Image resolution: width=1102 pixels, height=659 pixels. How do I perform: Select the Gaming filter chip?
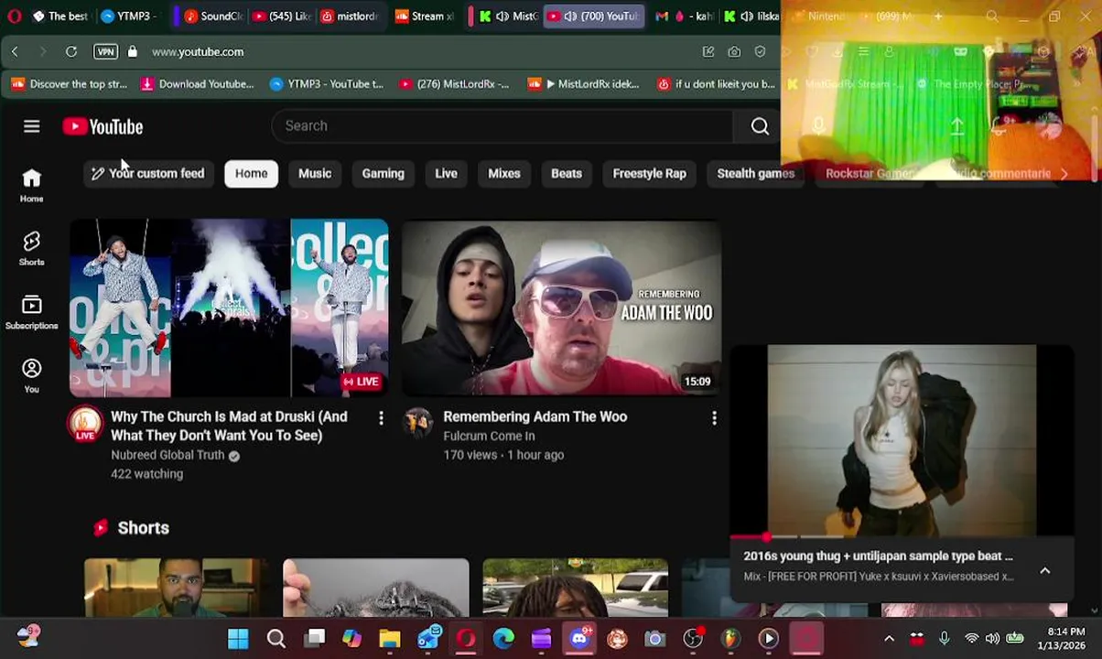[383, 173]
